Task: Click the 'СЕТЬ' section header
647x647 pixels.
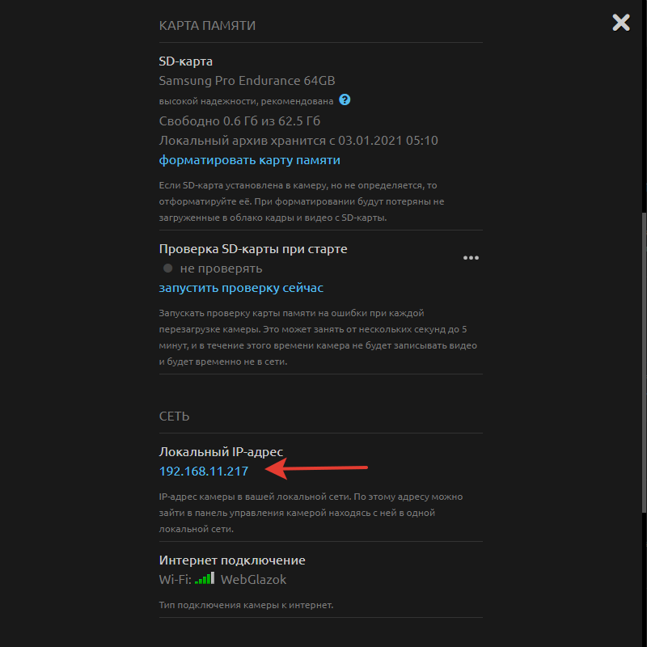Action: click(174, 417)
